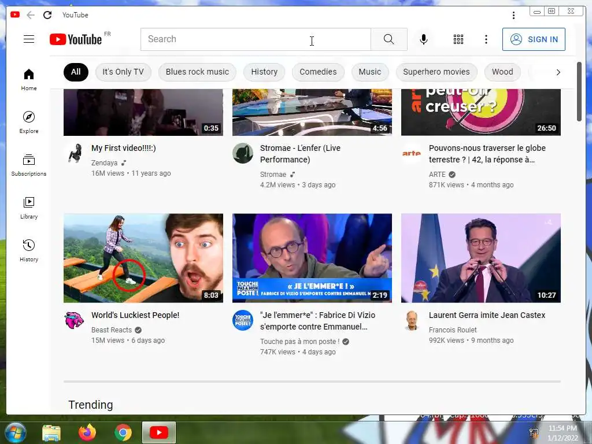
Task: Play the Je l'emmer*e video thumbnail
Action: [312, 258]
